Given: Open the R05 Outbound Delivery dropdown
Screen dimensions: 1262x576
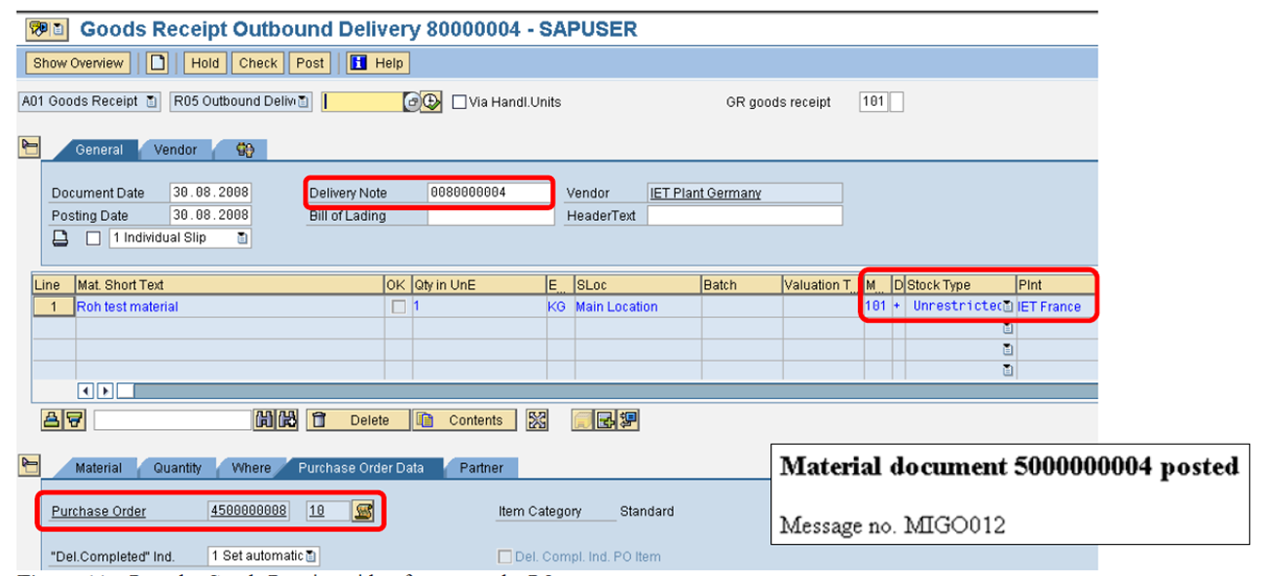Looking at the screenshot, I should coord(301,100).
